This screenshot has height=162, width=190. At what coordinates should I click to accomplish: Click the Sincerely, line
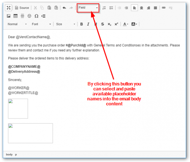tap(15, 80)
